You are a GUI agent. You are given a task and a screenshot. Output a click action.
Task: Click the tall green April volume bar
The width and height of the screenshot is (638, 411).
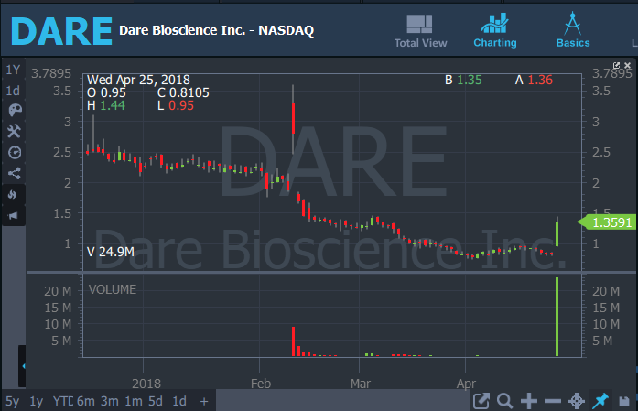point(557,317)
